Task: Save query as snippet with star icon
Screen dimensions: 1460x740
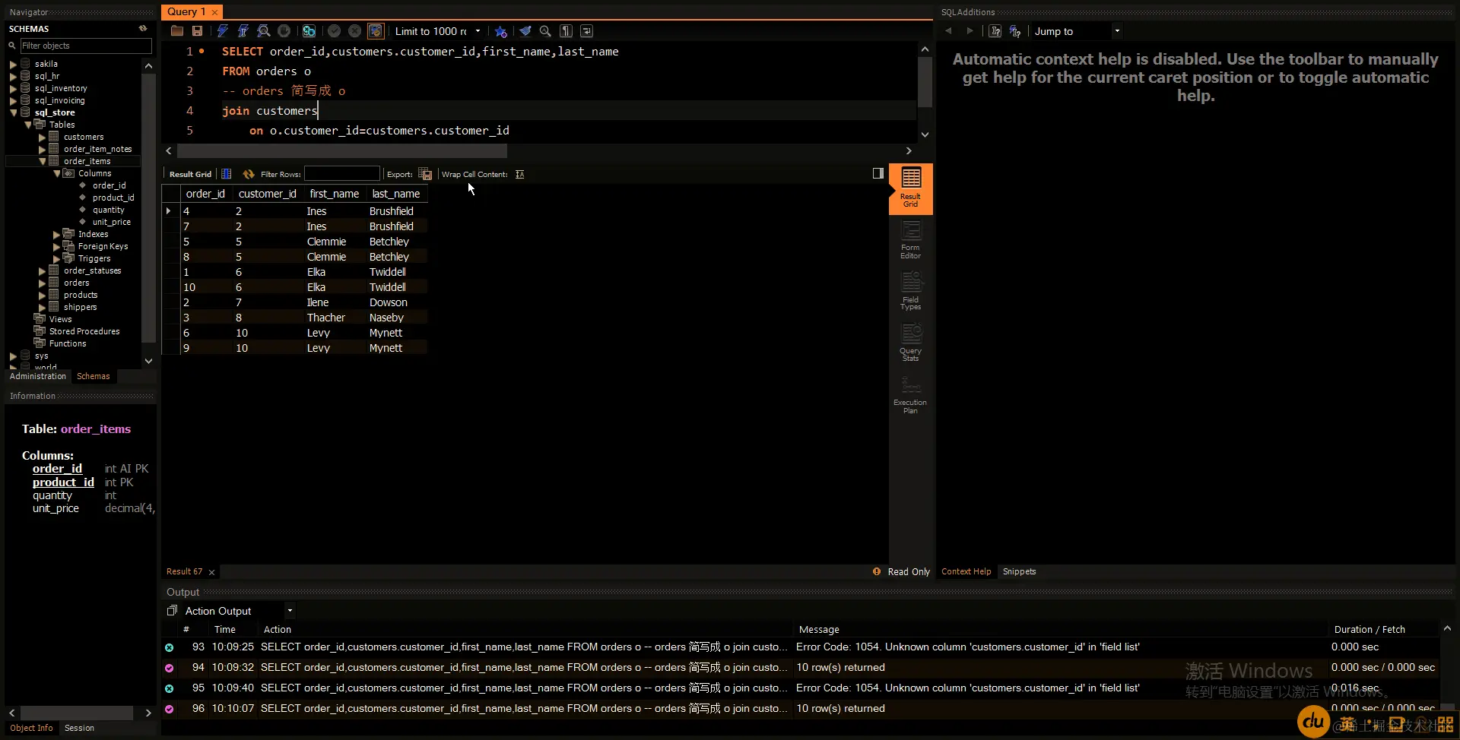Action: (x=500, y=31)
